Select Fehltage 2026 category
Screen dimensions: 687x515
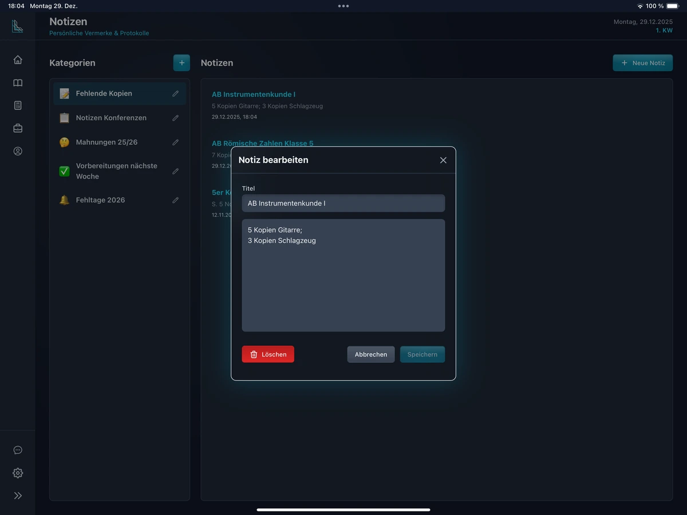click(100, 200)
